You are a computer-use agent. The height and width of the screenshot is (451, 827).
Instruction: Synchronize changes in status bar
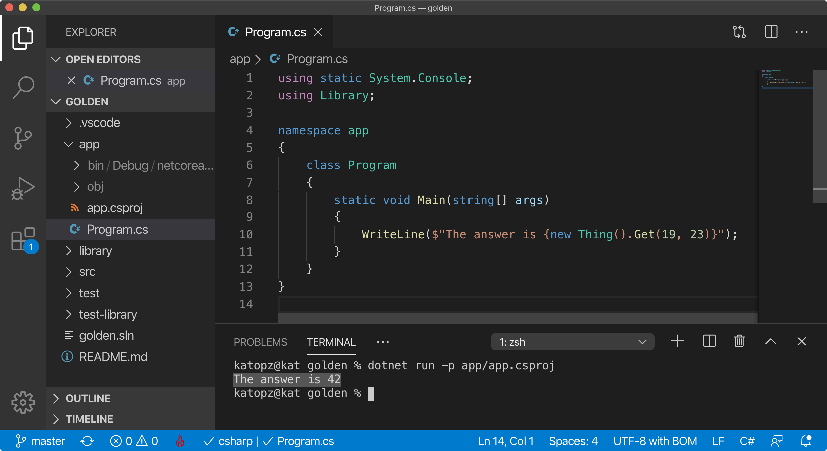pyautogui.click(x=87, y=441)
